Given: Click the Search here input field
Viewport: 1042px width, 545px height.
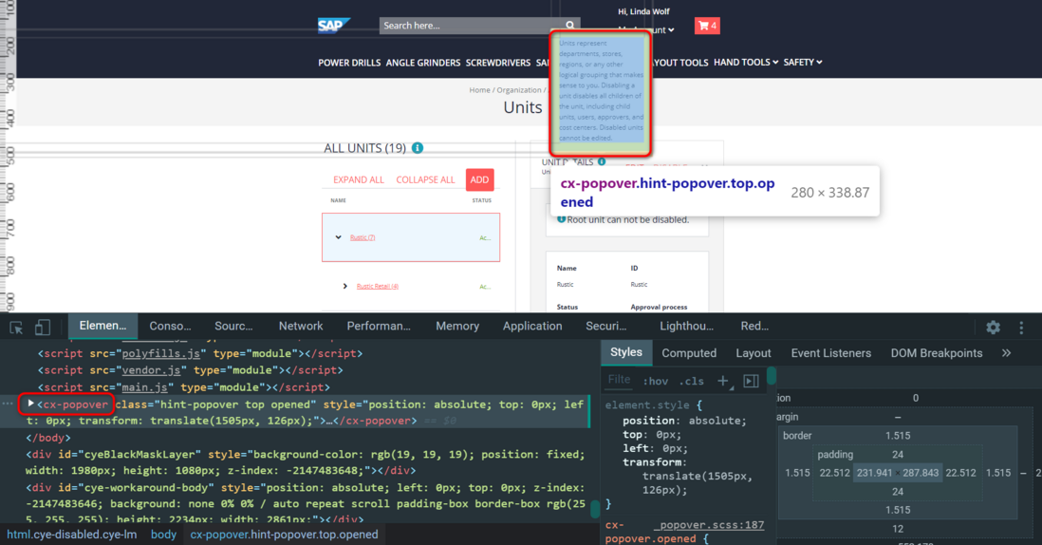Looking at the screenshot, I should (x=471, y=26).
